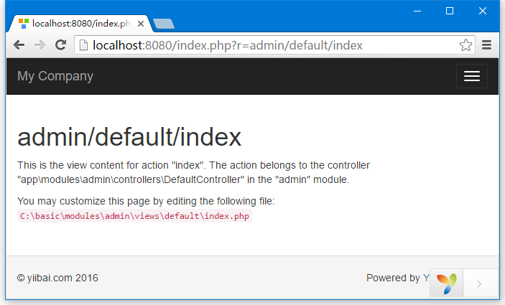Click the Yii logo thumbnail at bottom right
505x305 pixels.
tap(446, 283)
